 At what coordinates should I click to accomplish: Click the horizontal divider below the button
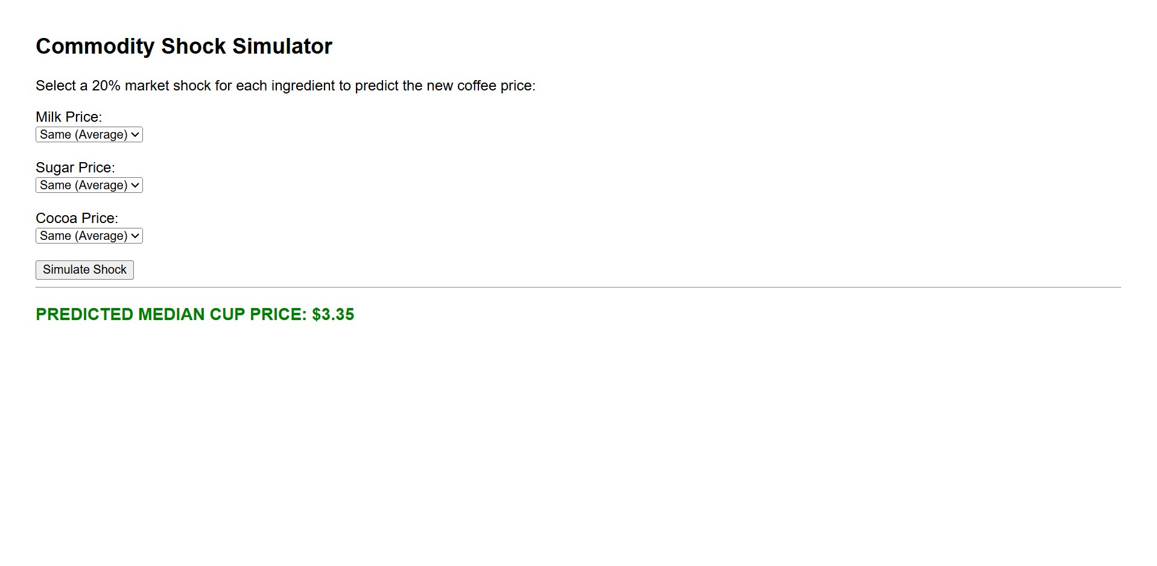(578, 288)
